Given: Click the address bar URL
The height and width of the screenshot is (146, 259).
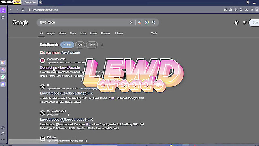Looking at the screenshot, I should (x=45, y=10).
